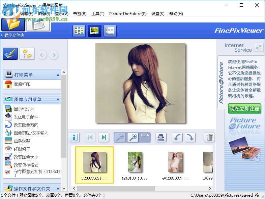
Task: Zoom in with the plus magnifier
Action: (133, 137)
